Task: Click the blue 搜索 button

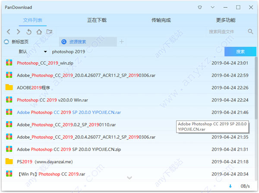Action: click(x=240, y=52)
